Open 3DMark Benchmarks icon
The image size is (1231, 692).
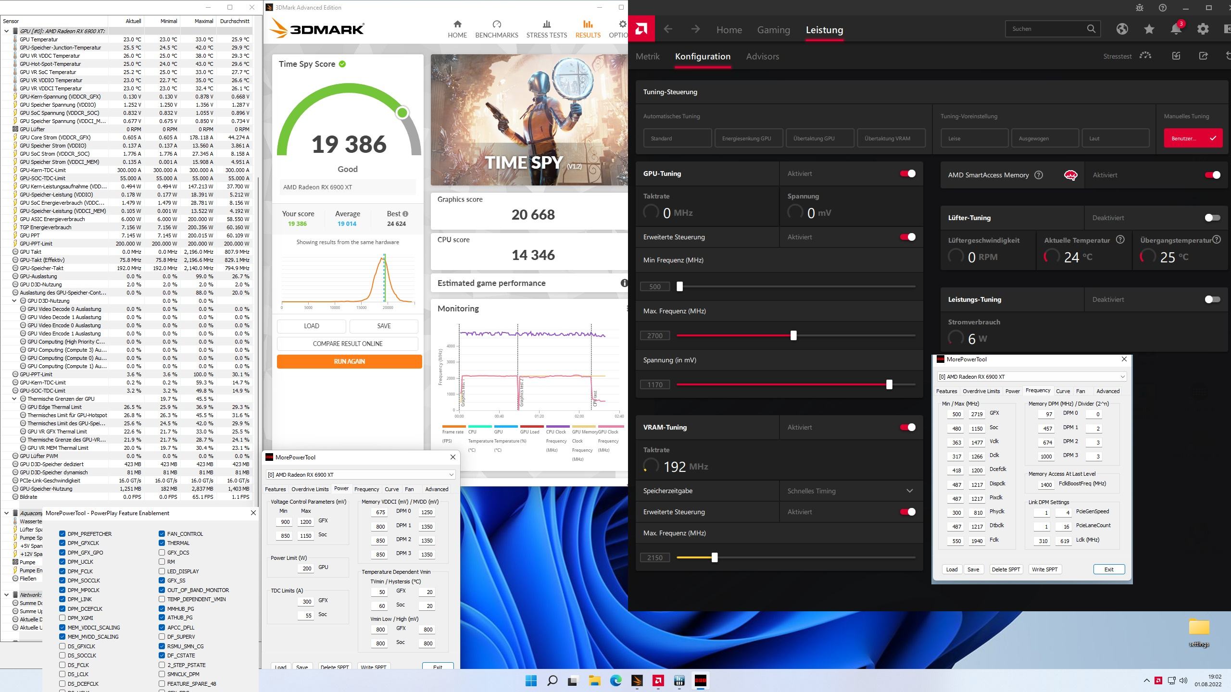pos(497,25)
